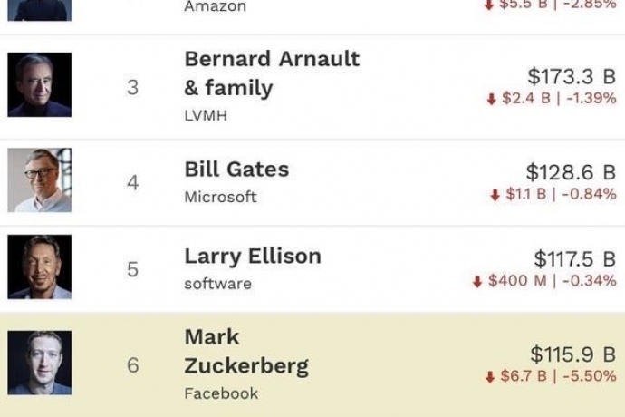
Task: Click the $173.3 B net worth value
Action: (x=572, y=76)
